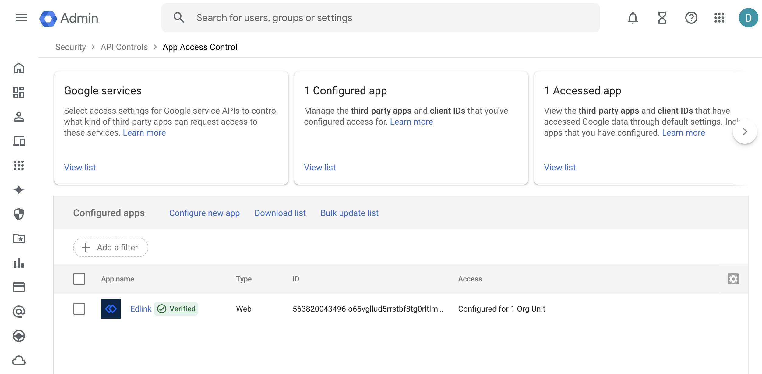Click Bulk update list
This screenshot has height=374, width=762.
point(350,213)
